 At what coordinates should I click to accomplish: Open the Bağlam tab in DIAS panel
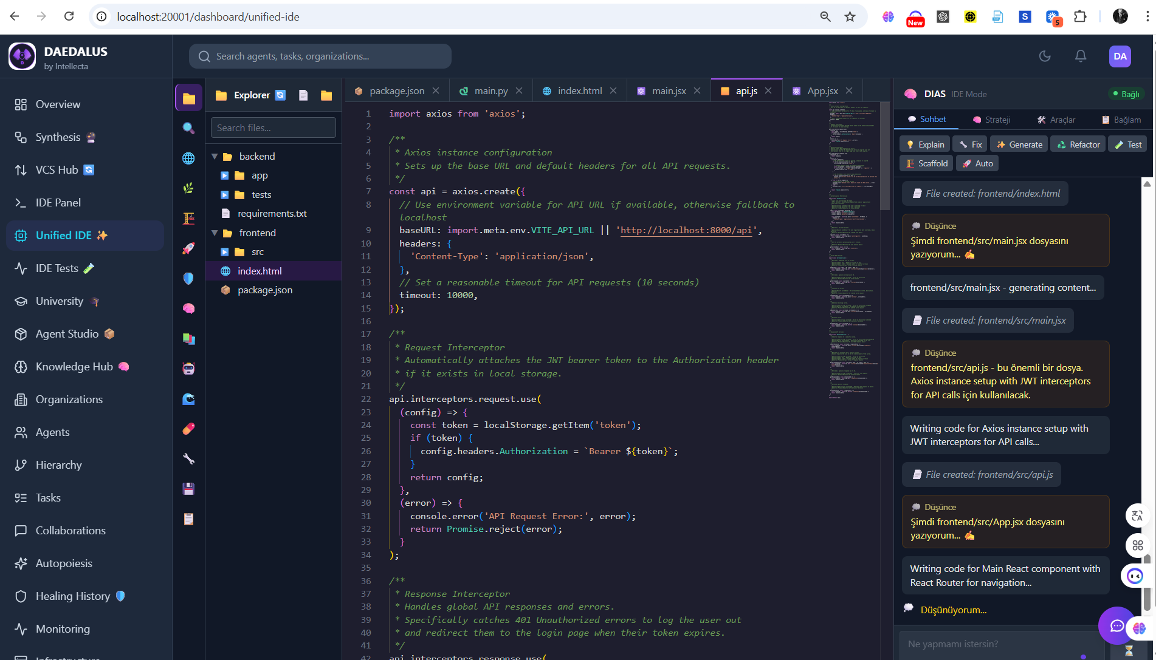(1121, 120)
